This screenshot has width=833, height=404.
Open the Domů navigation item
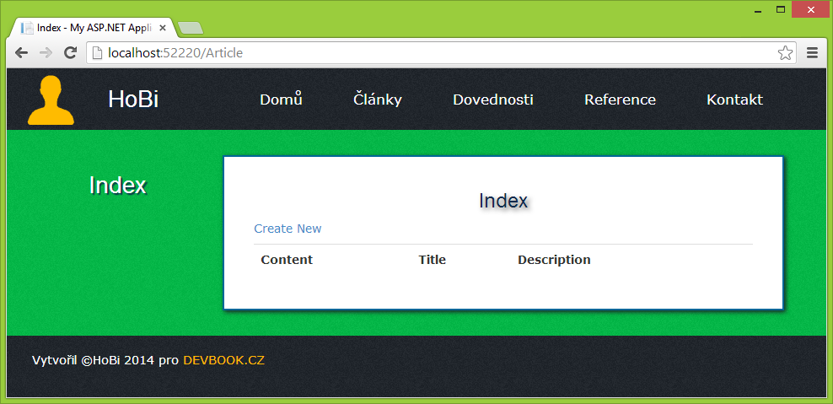pos(281,100)
